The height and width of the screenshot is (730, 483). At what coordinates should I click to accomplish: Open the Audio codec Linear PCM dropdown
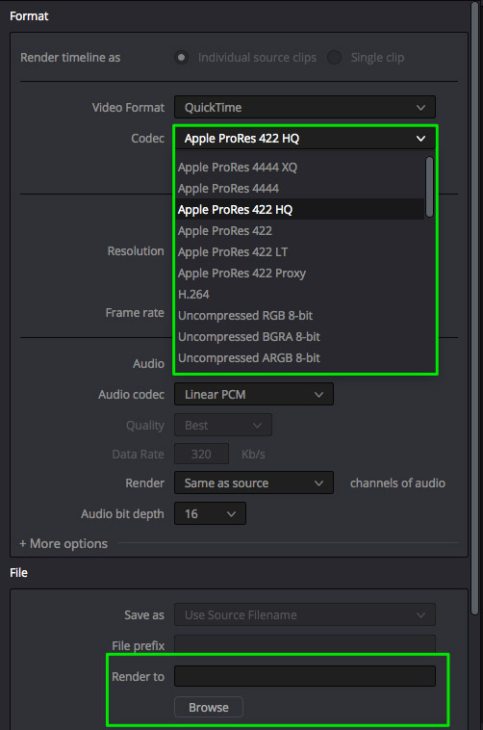pyautogui.click(x=254, y=394)
